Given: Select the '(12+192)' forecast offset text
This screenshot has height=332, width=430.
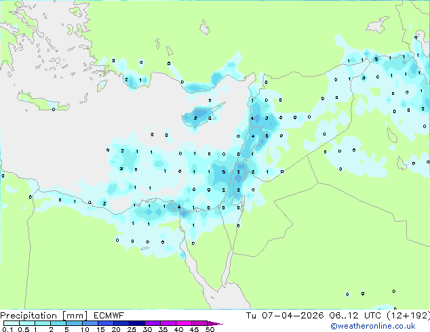Looking at the screenshot, I should 408,316.
